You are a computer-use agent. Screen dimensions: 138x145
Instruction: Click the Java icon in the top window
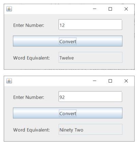coord(9,9)
